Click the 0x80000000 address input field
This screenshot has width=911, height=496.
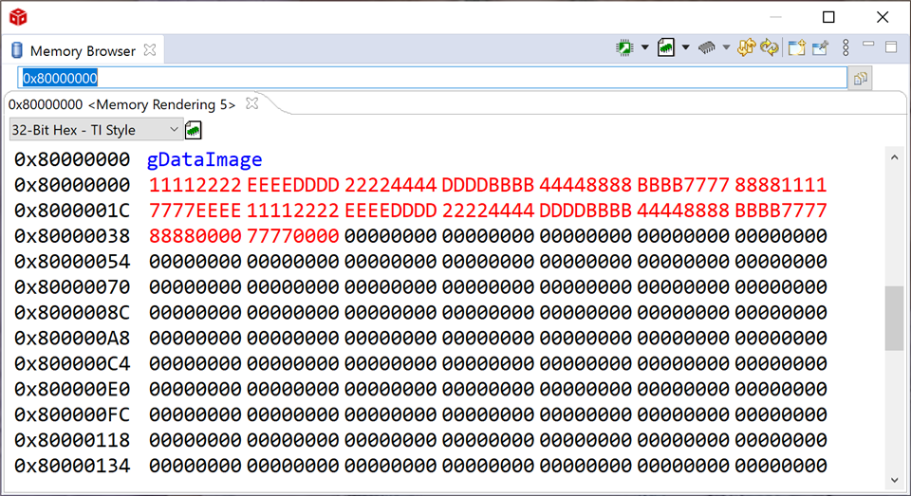(x=433, y=78)
